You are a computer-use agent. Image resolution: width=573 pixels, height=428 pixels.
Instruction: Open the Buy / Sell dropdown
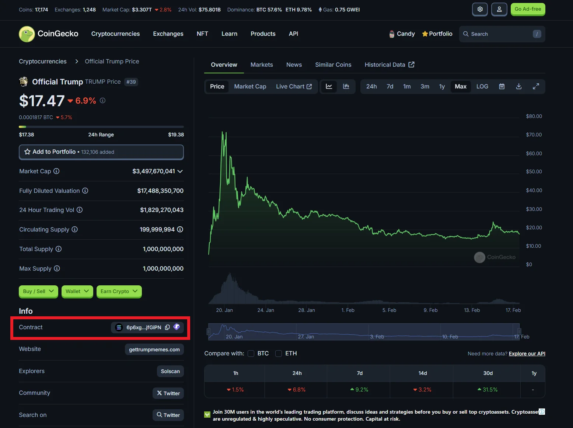point(38,291)
